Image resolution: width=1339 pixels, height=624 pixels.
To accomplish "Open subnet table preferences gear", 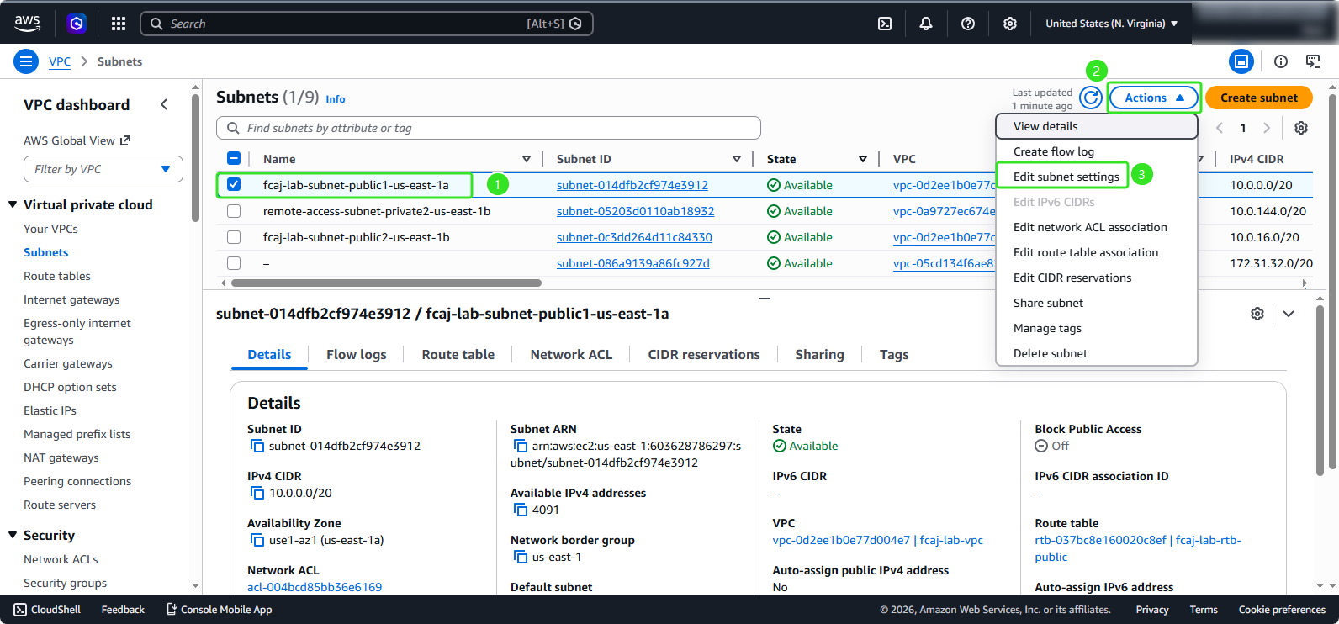I will (x=1301, y=128).
